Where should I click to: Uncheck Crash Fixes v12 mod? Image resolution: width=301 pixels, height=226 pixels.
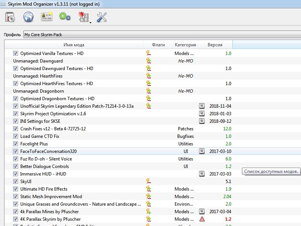15,129
